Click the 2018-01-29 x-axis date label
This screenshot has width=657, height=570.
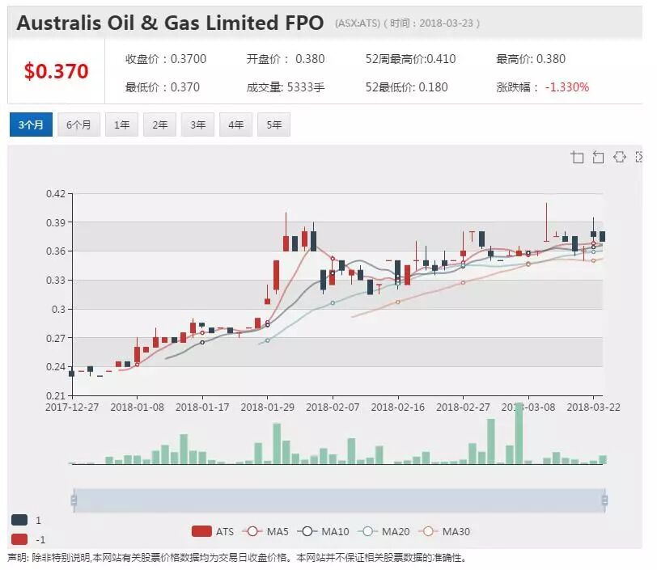tap(267, 407)
